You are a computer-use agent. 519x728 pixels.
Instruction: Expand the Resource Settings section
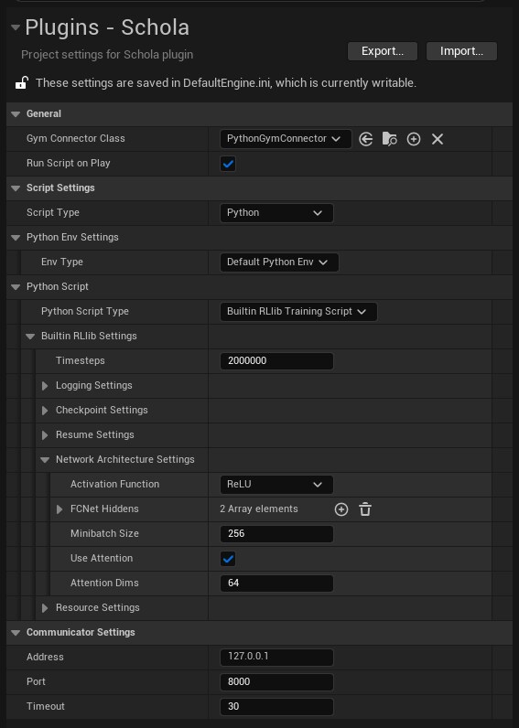45,608
